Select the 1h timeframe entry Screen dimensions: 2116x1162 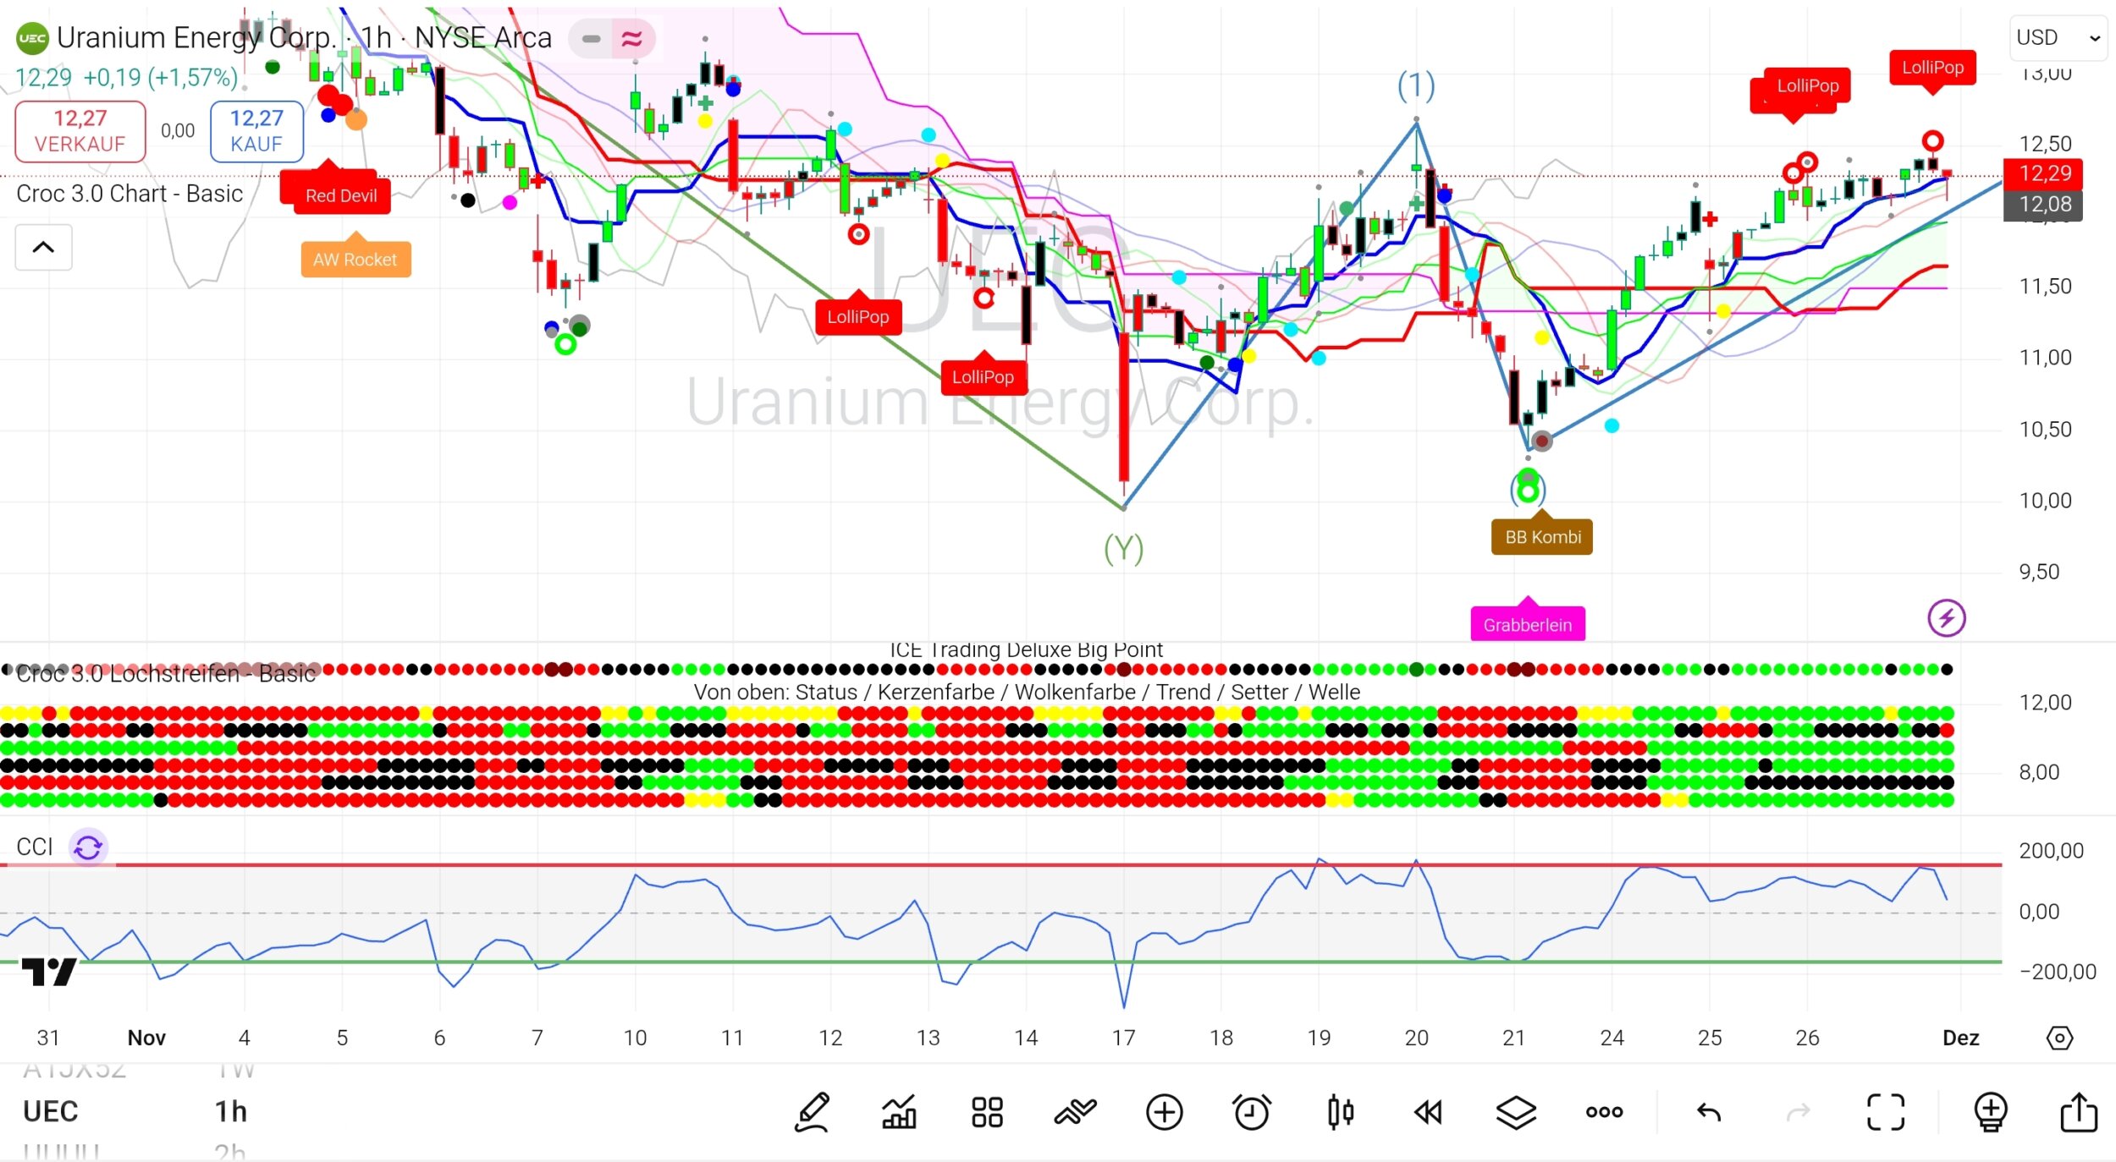click(x=230, y=1111)
